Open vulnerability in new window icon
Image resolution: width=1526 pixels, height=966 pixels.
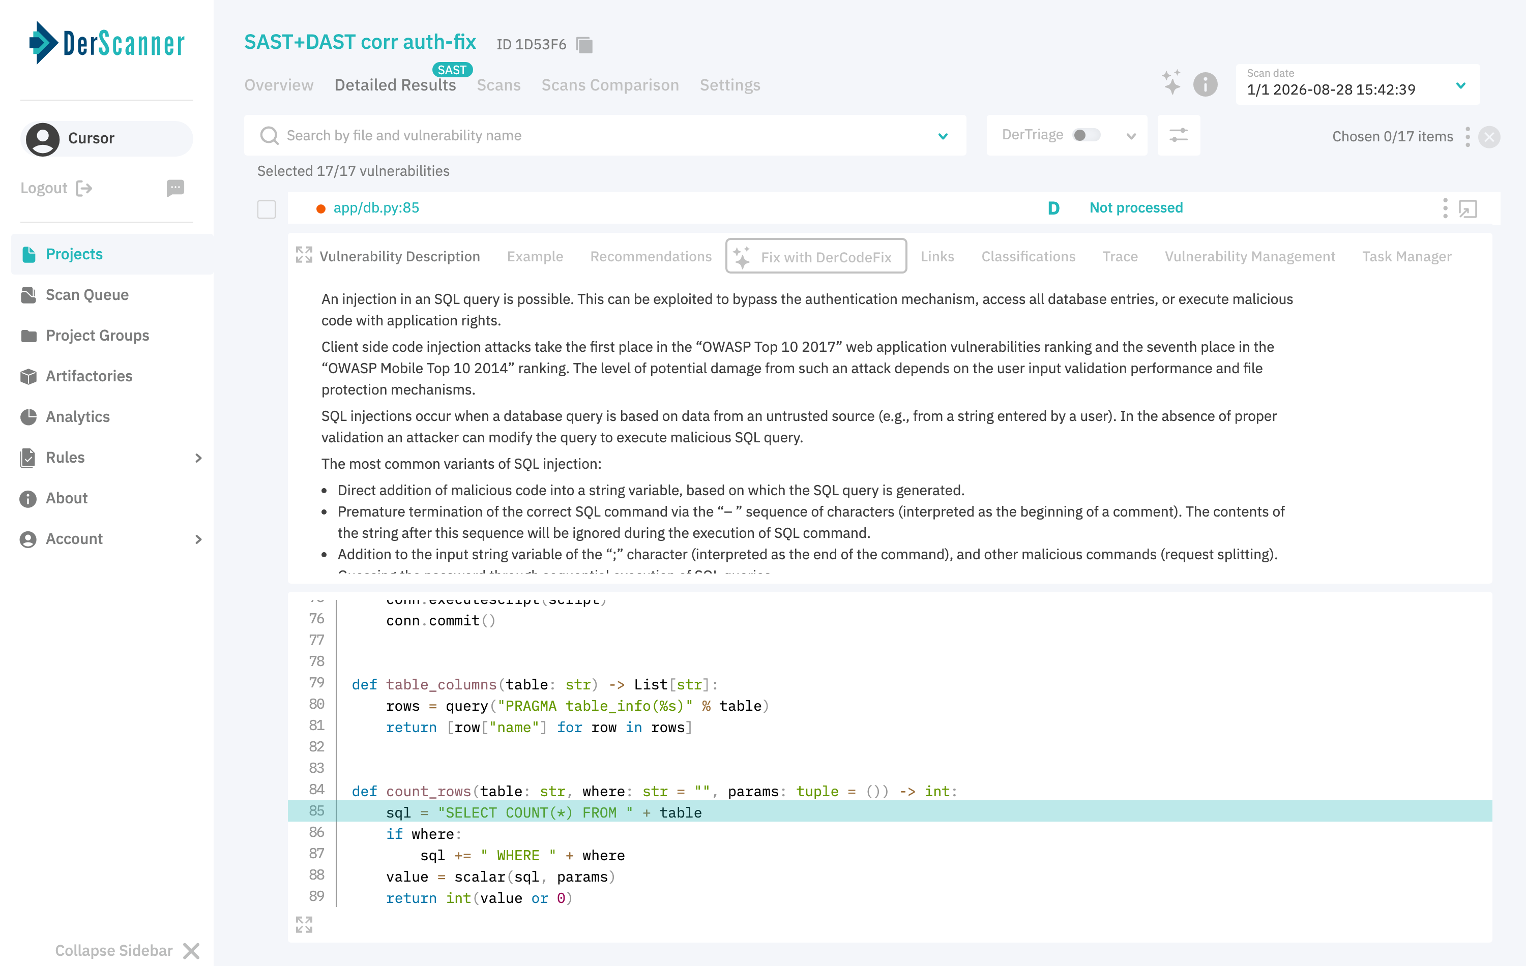pos(1468,208)
